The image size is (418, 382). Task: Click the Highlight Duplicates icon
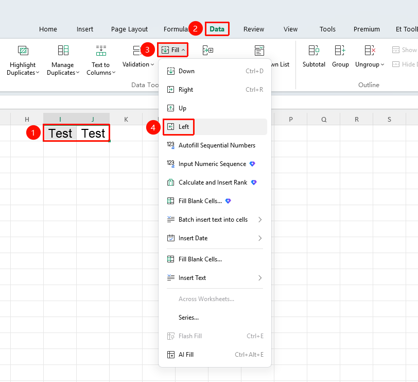tap(23, 50)
